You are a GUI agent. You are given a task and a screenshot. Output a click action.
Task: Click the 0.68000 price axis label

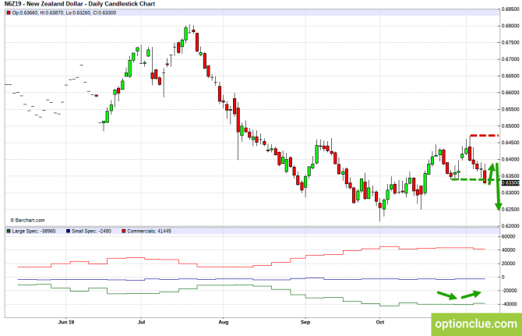point(510,26)
